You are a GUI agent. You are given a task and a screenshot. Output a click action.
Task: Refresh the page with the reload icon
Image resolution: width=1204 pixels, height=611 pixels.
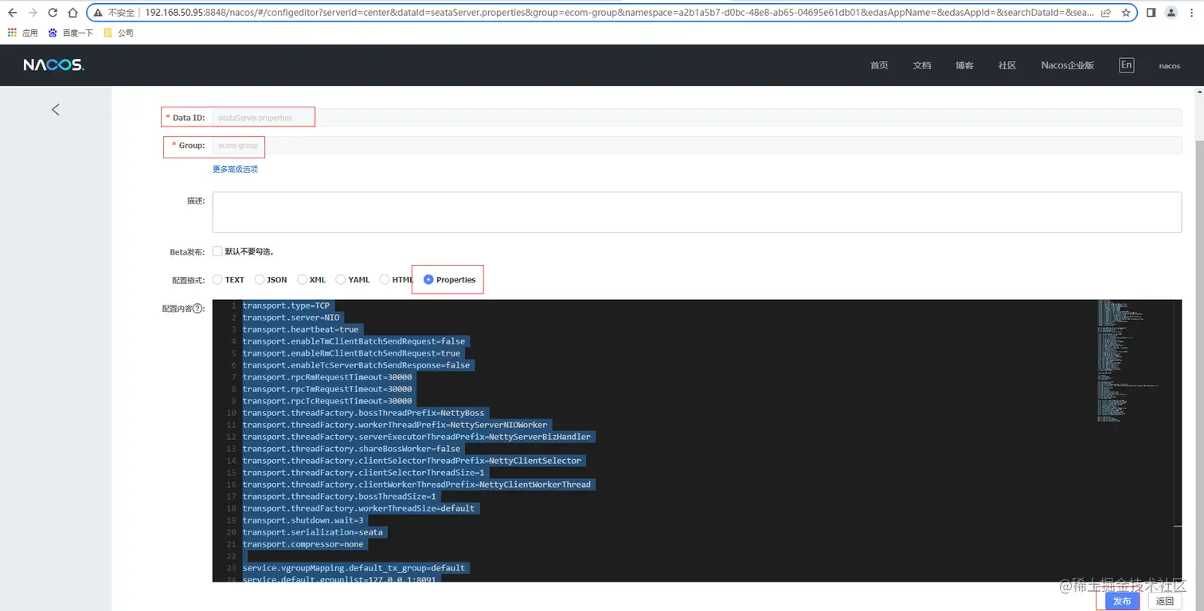[x=53, y=13]
